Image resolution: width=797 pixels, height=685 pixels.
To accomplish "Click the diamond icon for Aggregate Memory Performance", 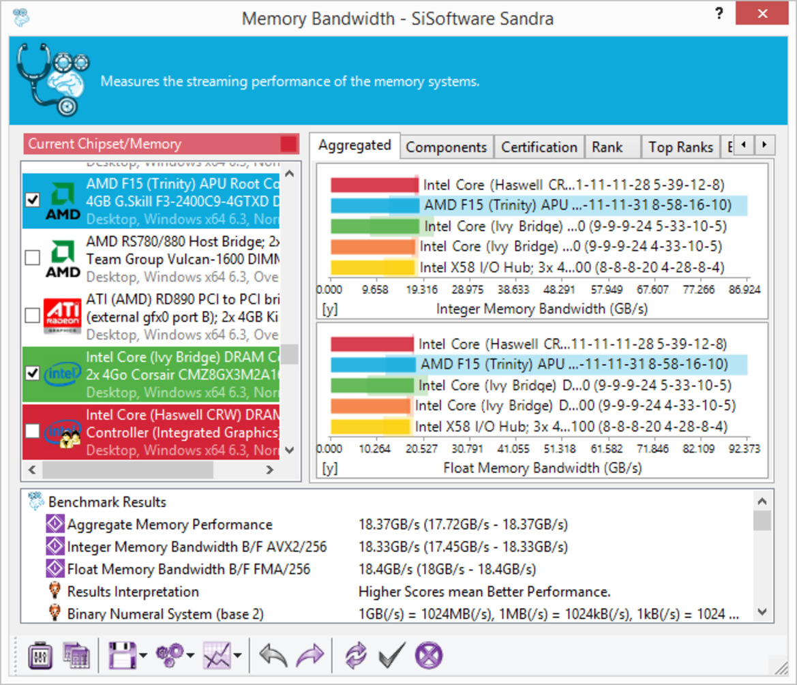I will pyautogui.click(x=55, y=524).
